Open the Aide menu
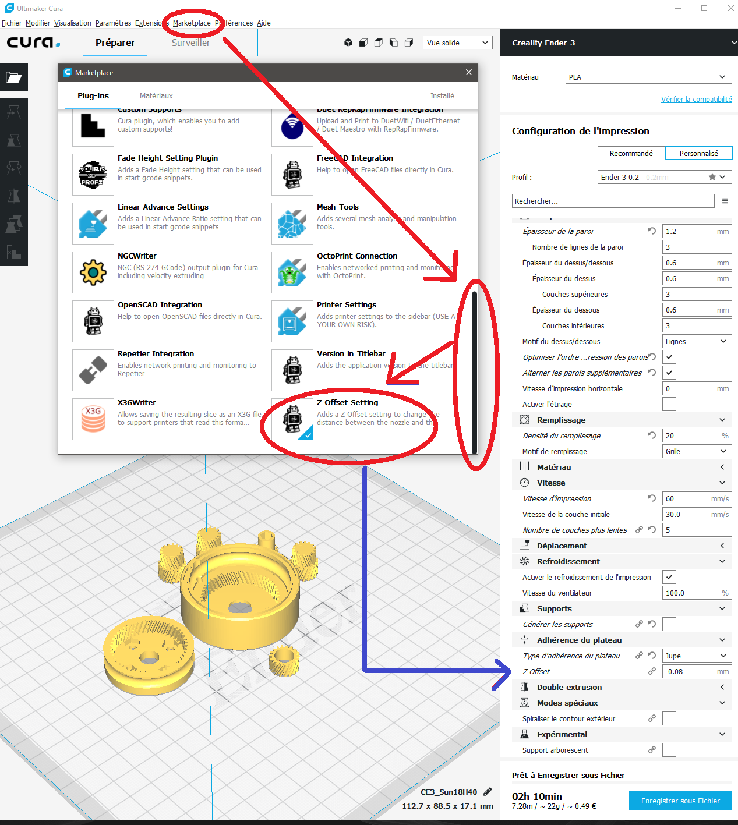The width and height of the screenshot is (738, 825). click(x=264, y=23)
